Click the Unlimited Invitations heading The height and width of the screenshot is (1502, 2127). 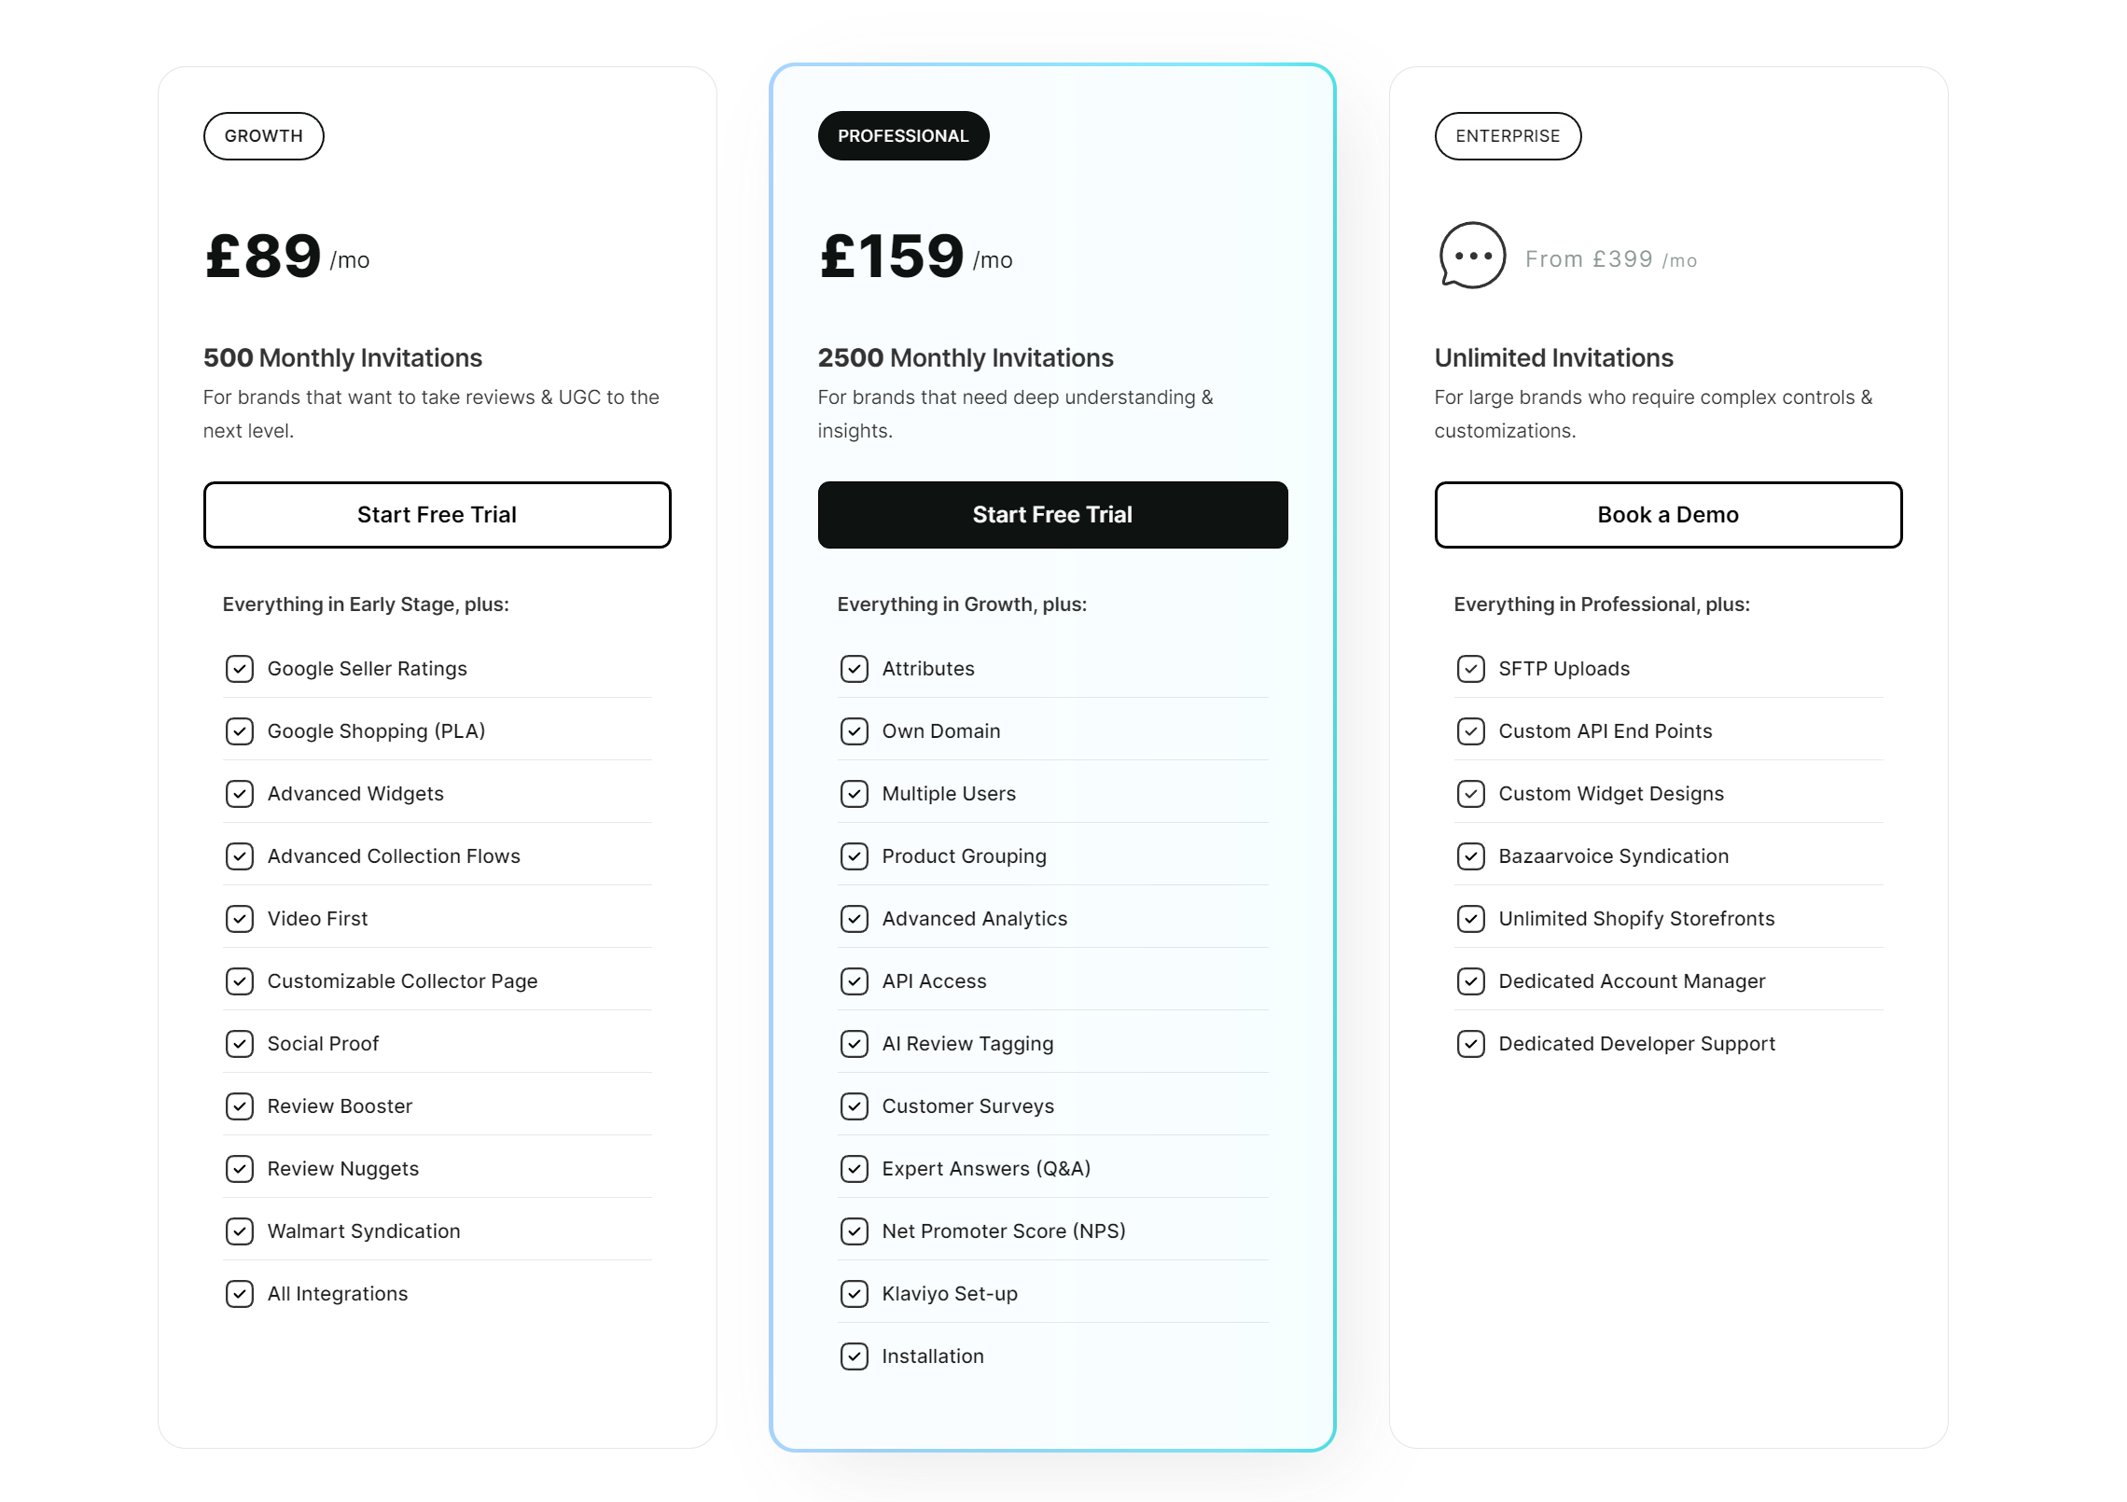tap(1554, 358)
